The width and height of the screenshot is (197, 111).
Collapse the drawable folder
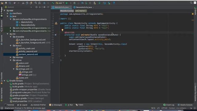click(10, 37)
